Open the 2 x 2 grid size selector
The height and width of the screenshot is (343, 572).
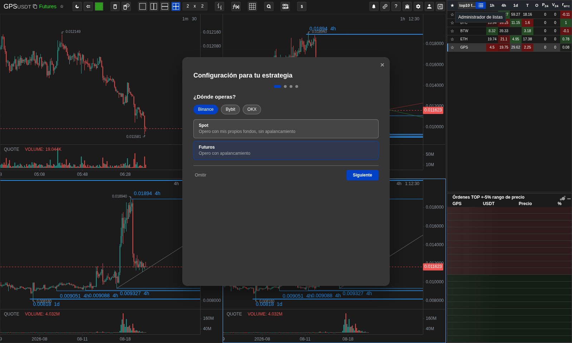pos(195,6)
